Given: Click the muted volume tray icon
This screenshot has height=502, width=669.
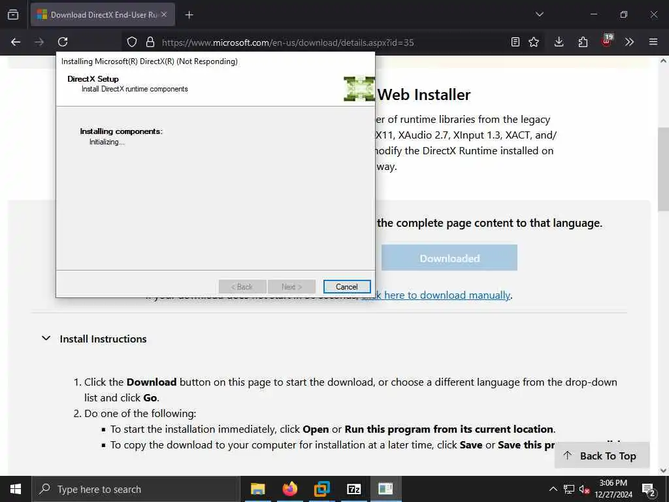Looking at the screenshot, I should pos(584,489).
